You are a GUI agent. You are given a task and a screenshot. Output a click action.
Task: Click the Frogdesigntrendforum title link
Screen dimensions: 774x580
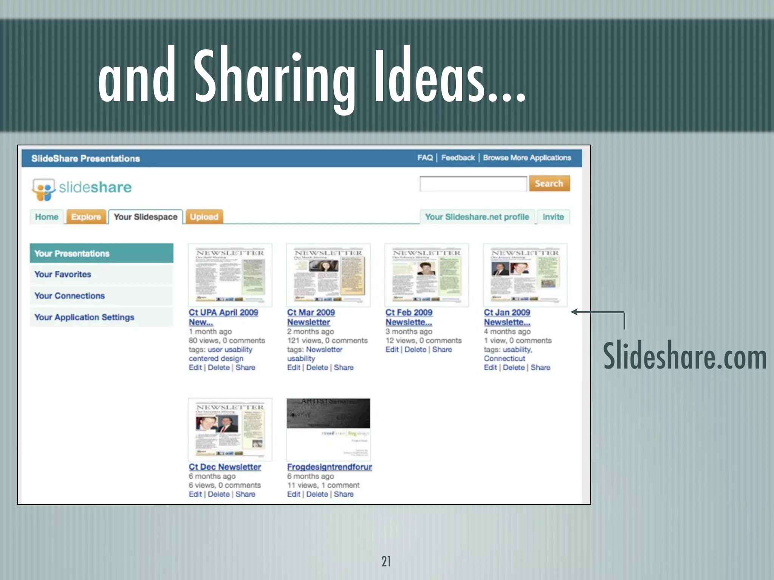pos(330,467)
